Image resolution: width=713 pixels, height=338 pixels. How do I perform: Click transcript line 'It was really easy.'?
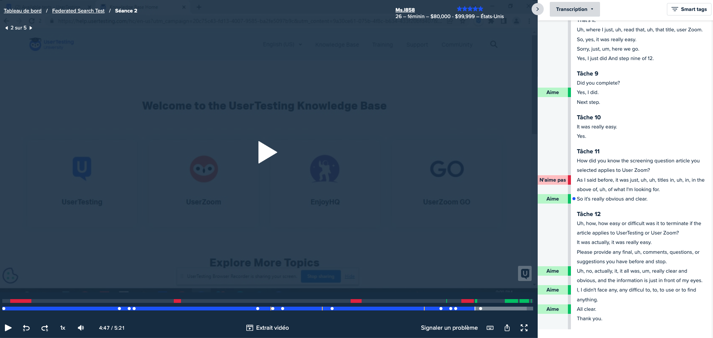(x=597, y=127)
